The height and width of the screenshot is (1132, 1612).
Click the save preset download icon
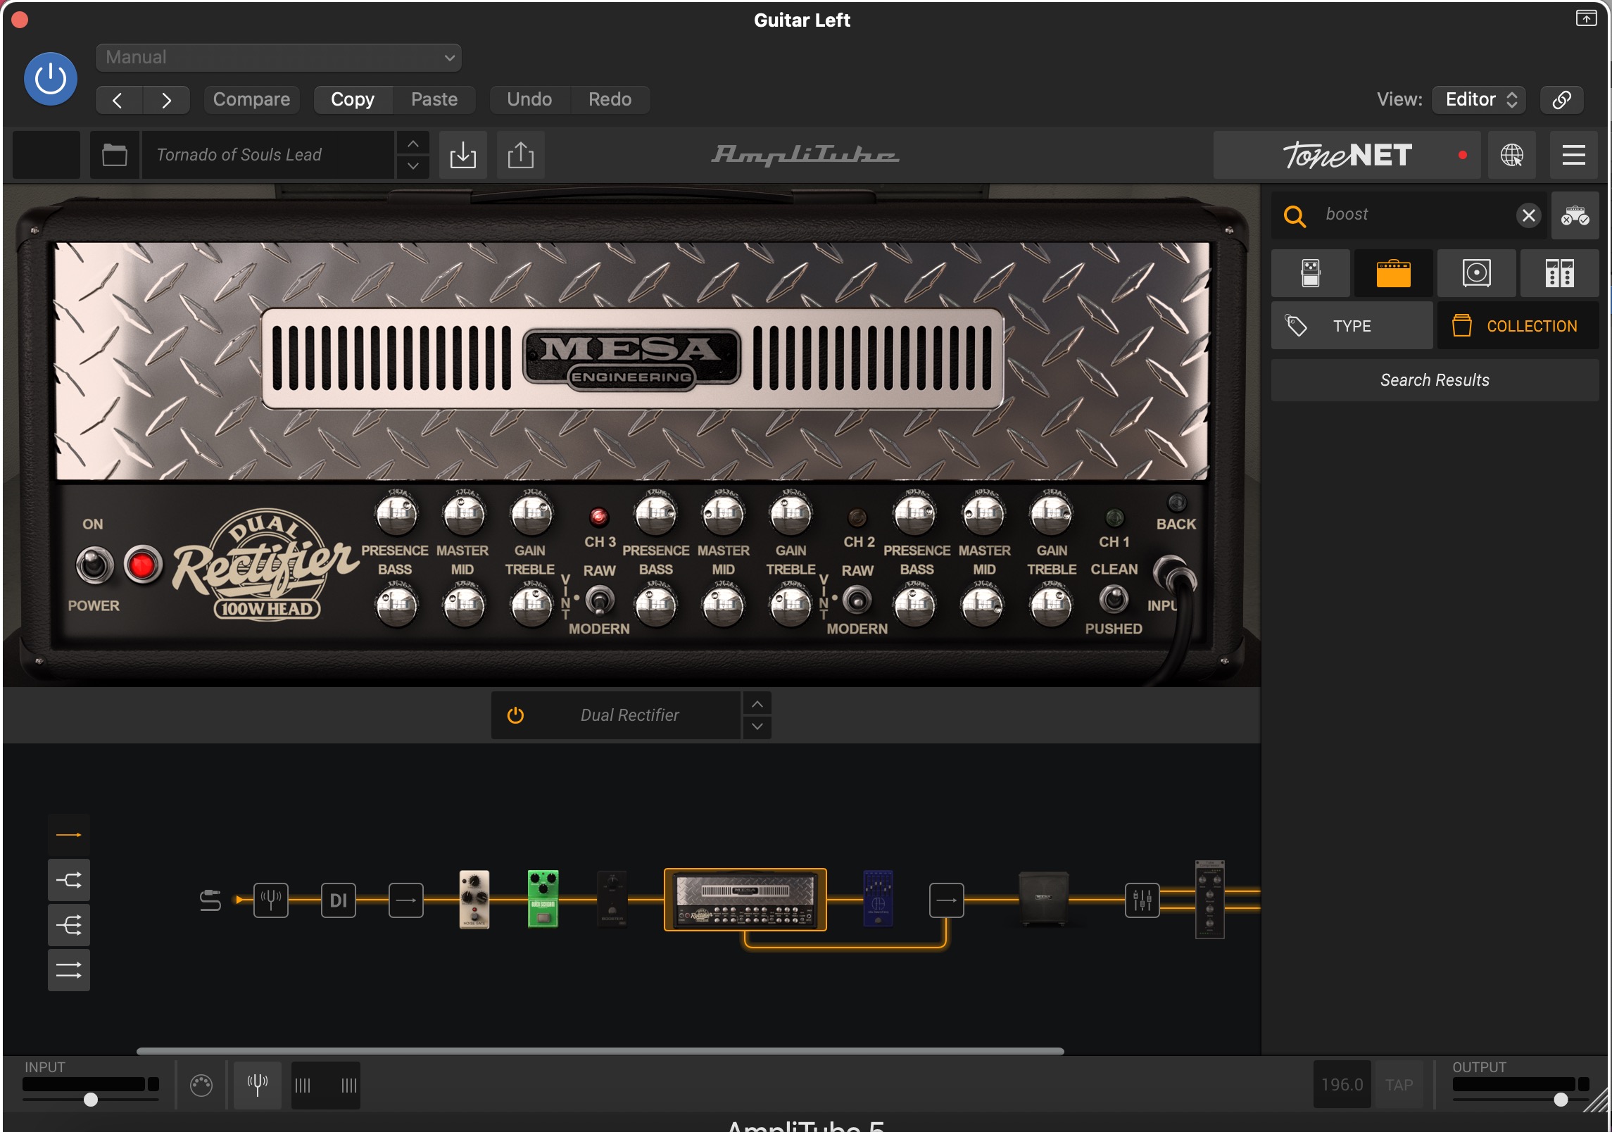[x=463, y=155]
